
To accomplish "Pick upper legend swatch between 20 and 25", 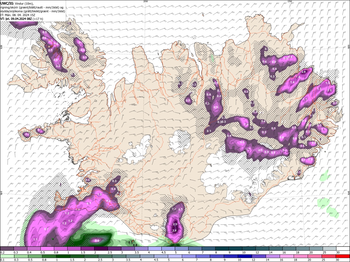I will point(316,248).
